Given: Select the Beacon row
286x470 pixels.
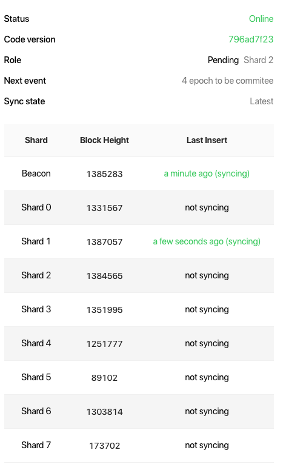Looking at the screenshot, I should (x=139, y=174).
